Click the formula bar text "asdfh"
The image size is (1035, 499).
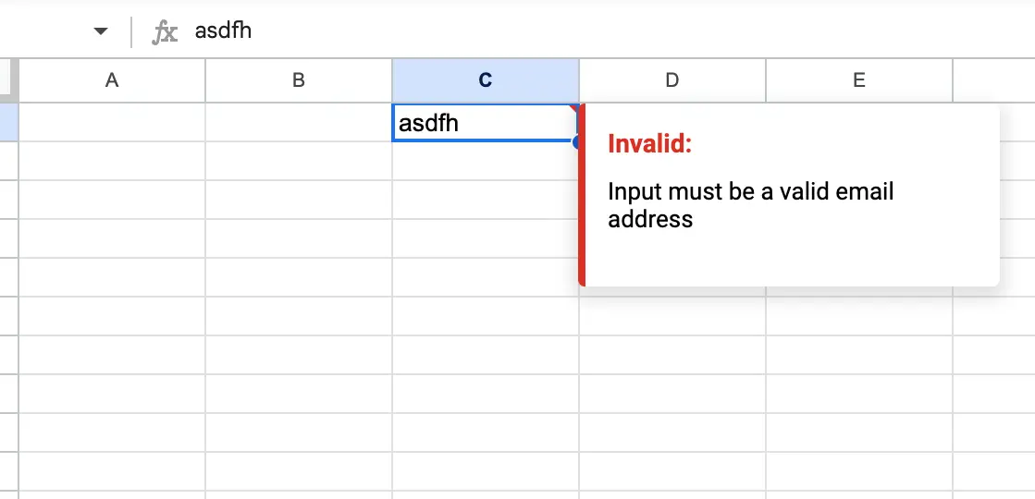coord(223,31)
